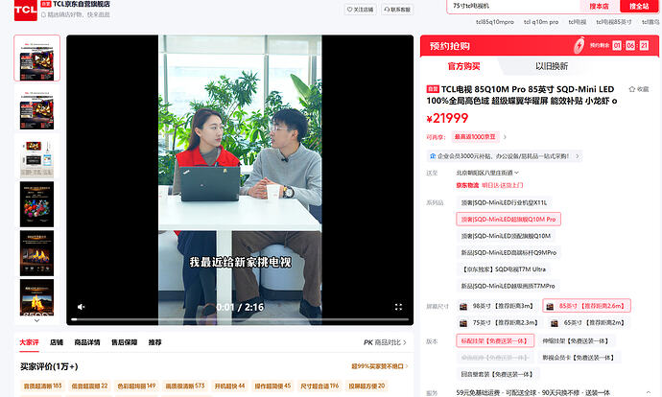Show more thumbnails with down chevron
The width and height of the screenshot is (662, 397).
pos(36,320)
